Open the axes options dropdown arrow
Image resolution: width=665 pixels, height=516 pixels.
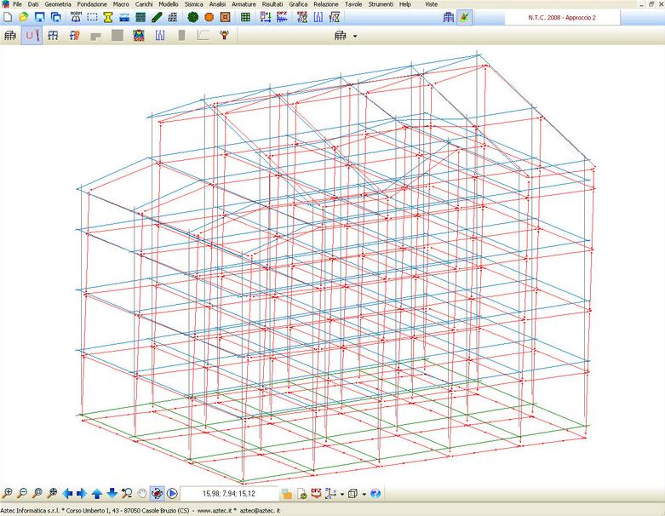(341, 494)
